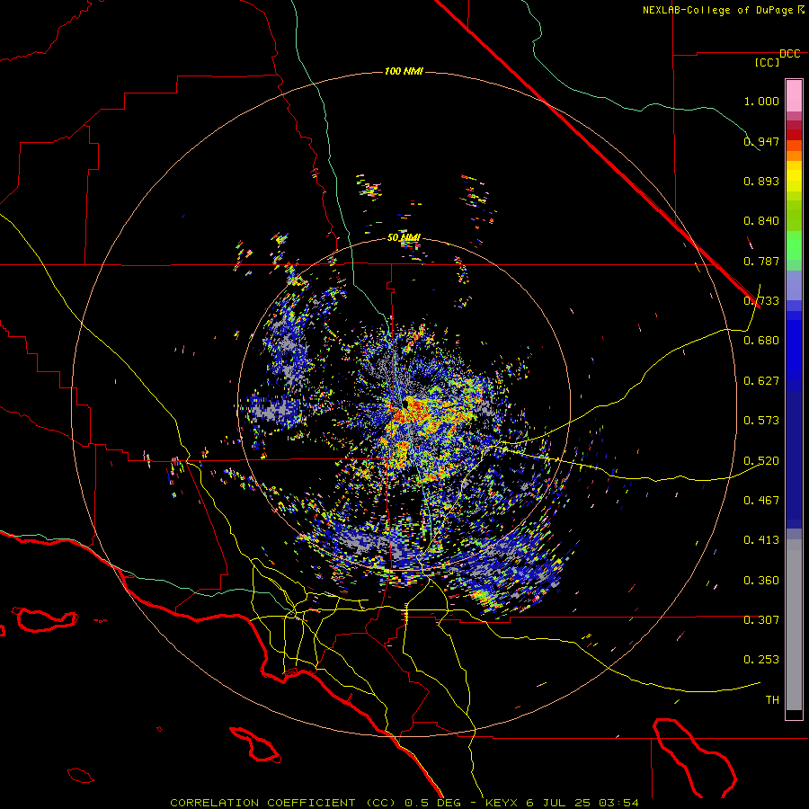Select the 0.360 scale value
Viewport: 809px width, 809px height.
pos(761,581)
